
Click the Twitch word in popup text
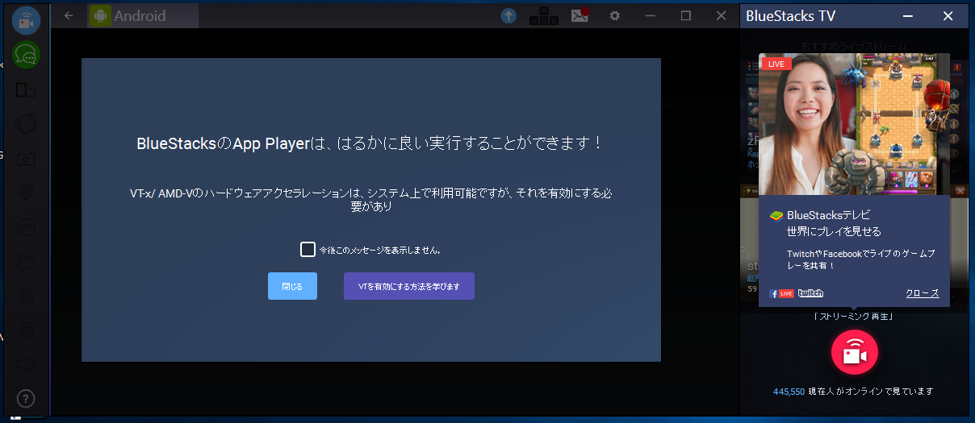click(x=799, y=254)
